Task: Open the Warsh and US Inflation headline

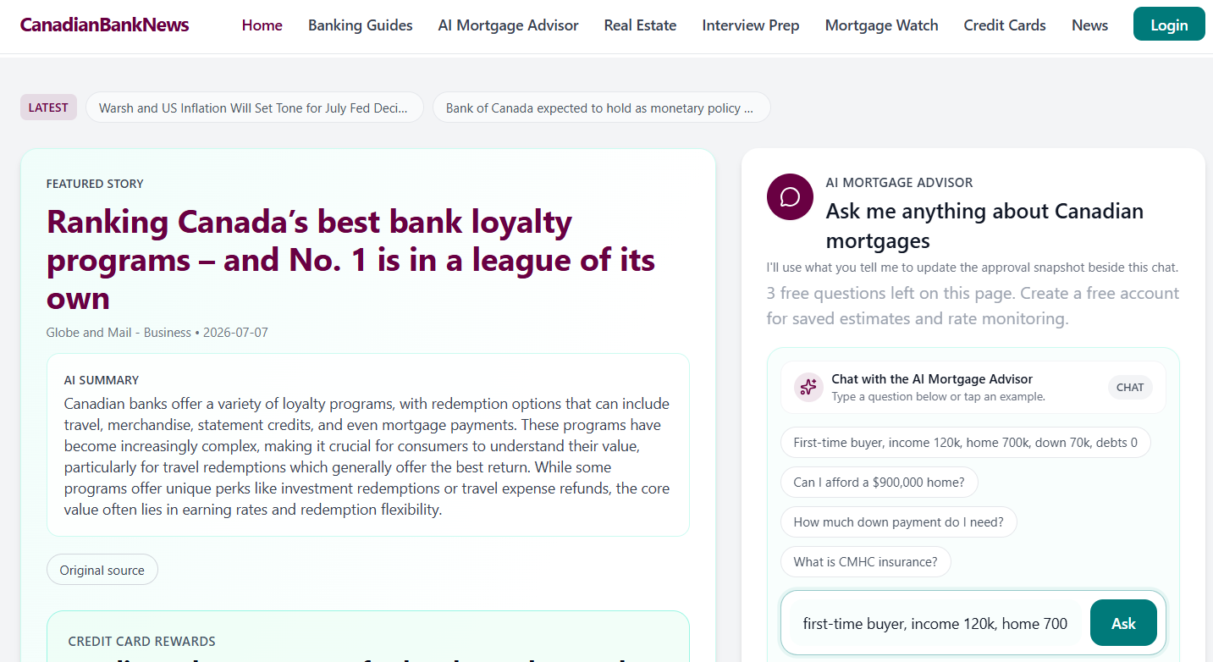Action: click(255, 108)
